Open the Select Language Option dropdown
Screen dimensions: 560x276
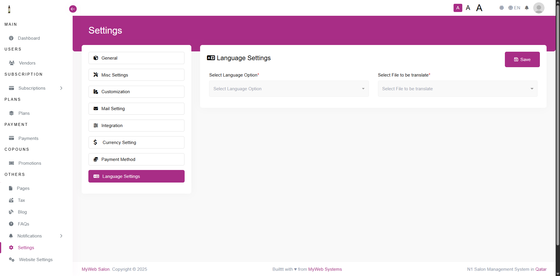[x=289, y=89]
